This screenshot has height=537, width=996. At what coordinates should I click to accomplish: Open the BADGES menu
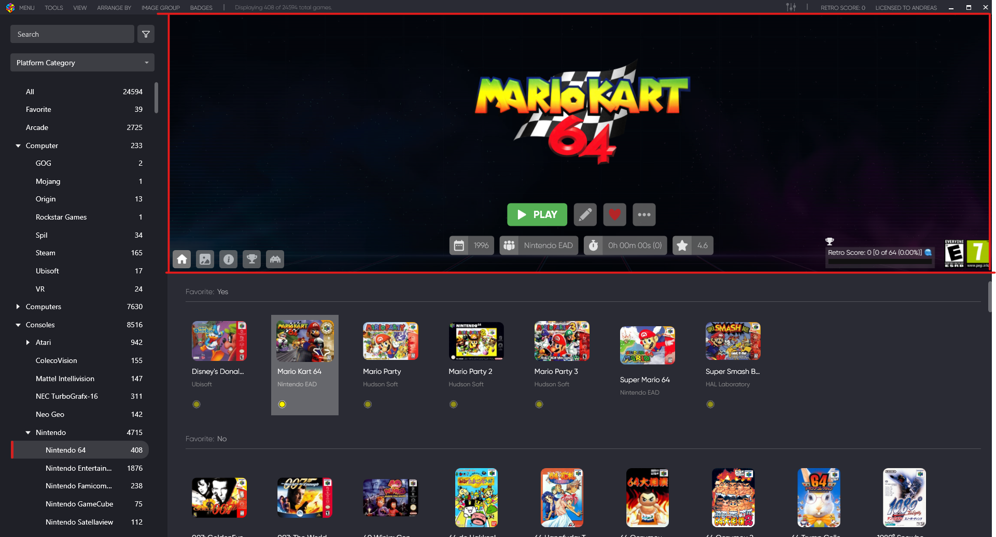coord(201,8)
